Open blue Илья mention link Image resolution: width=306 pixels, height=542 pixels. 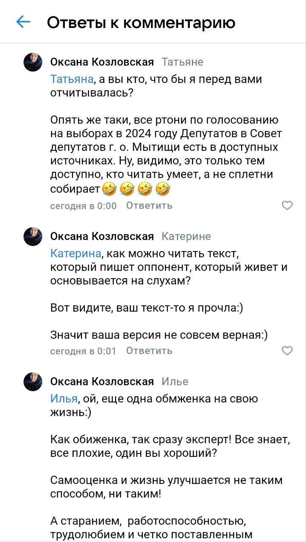coord(64,398)
